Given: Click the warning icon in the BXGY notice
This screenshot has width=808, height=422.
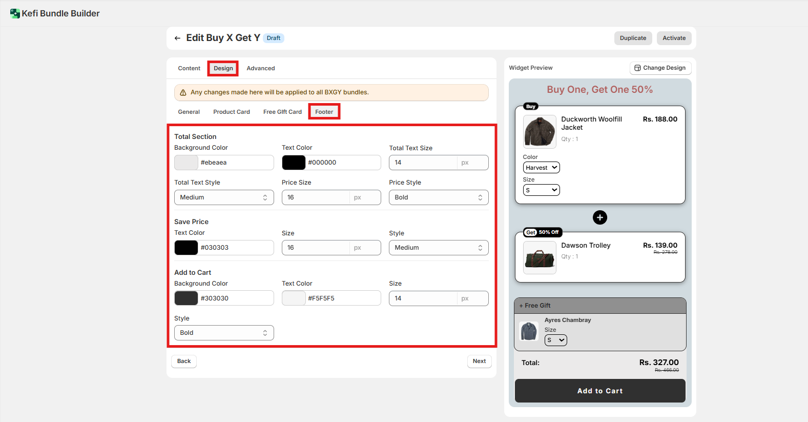Looking at the screenshot, I should [183, 93].
